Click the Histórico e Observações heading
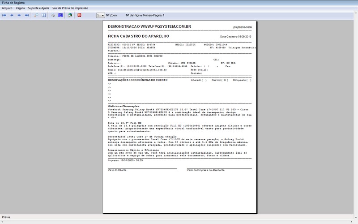This screenshot has width=358, height=224. pos(124,106)
